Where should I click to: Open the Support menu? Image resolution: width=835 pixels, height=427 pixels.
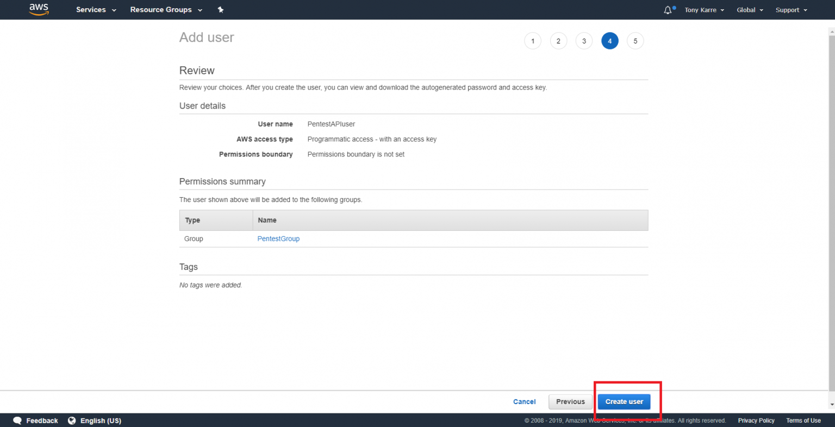coord(791,10)
